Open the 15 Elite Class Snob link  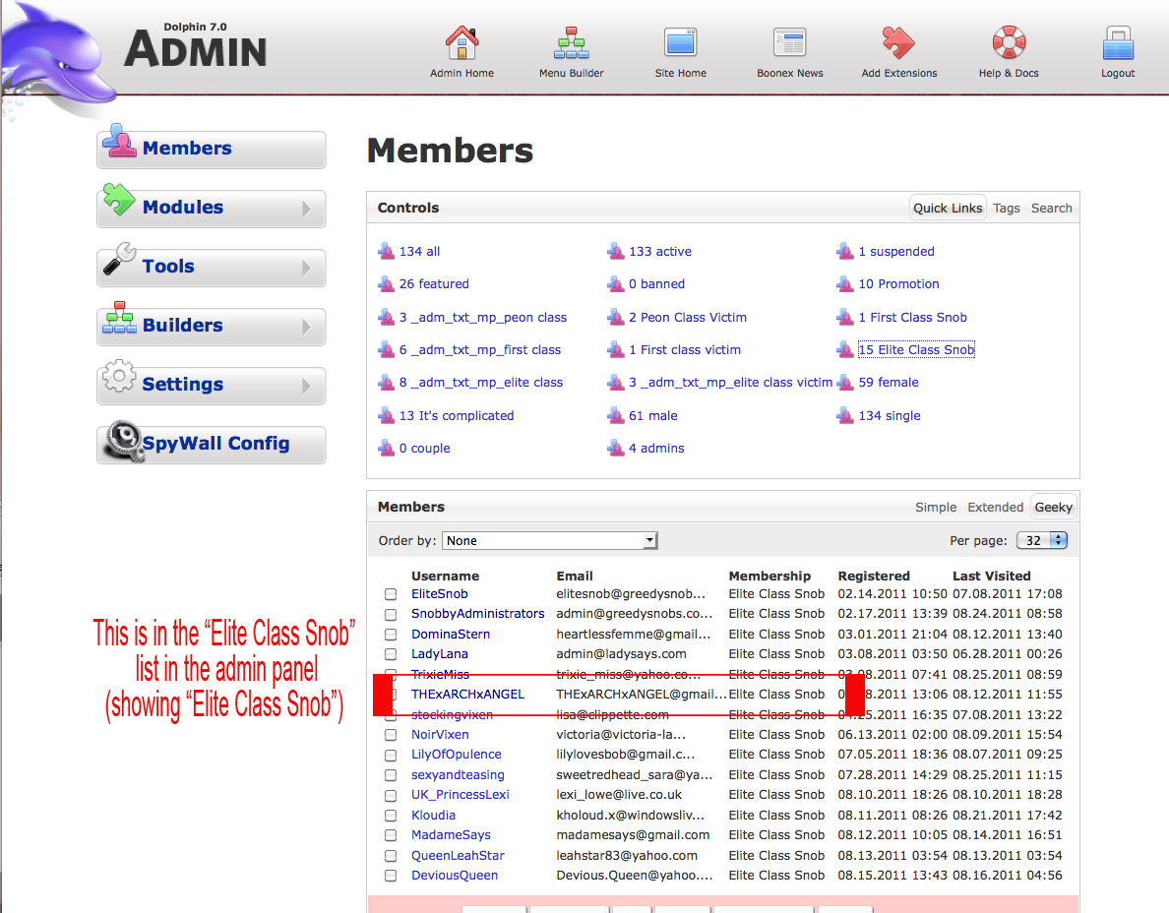(x=916, y=349)
